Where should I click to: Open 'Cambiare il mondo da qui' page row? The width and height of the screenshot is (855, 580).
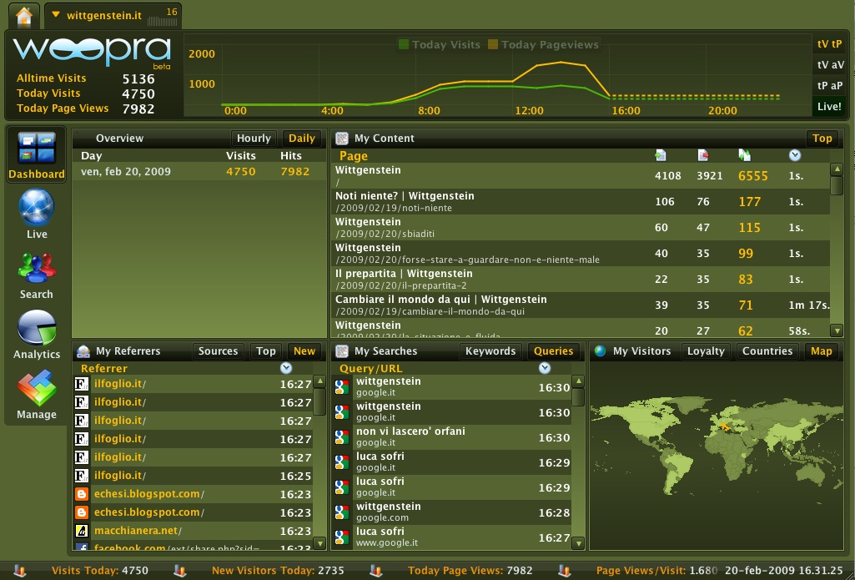(581, 305)
